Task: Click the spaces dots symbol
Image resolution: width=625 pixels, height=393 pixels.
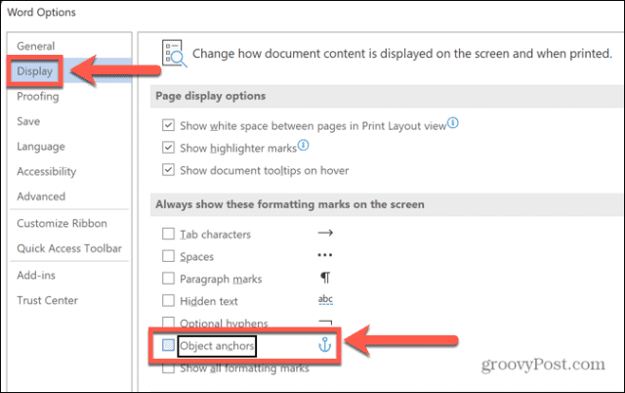Action: (x=326, y=256)
